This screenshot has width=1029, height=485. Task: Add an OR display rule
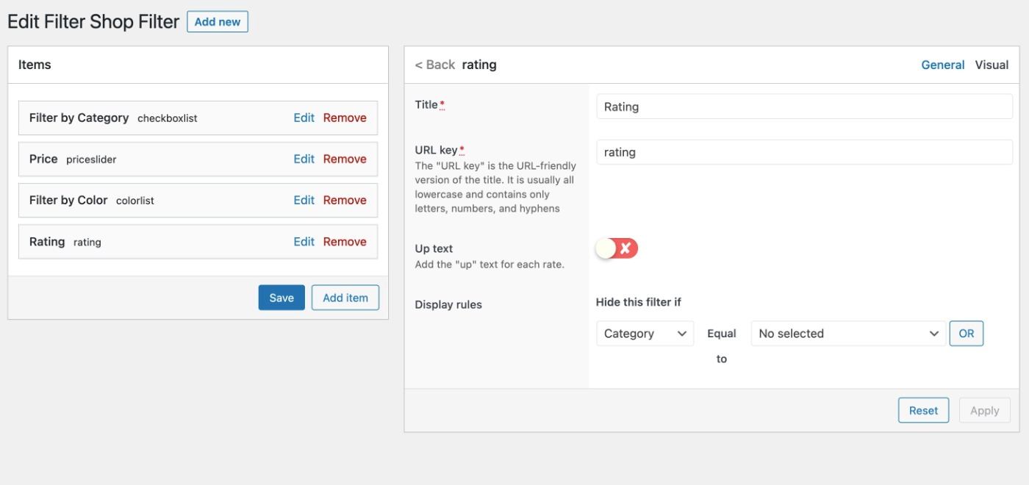966,334
